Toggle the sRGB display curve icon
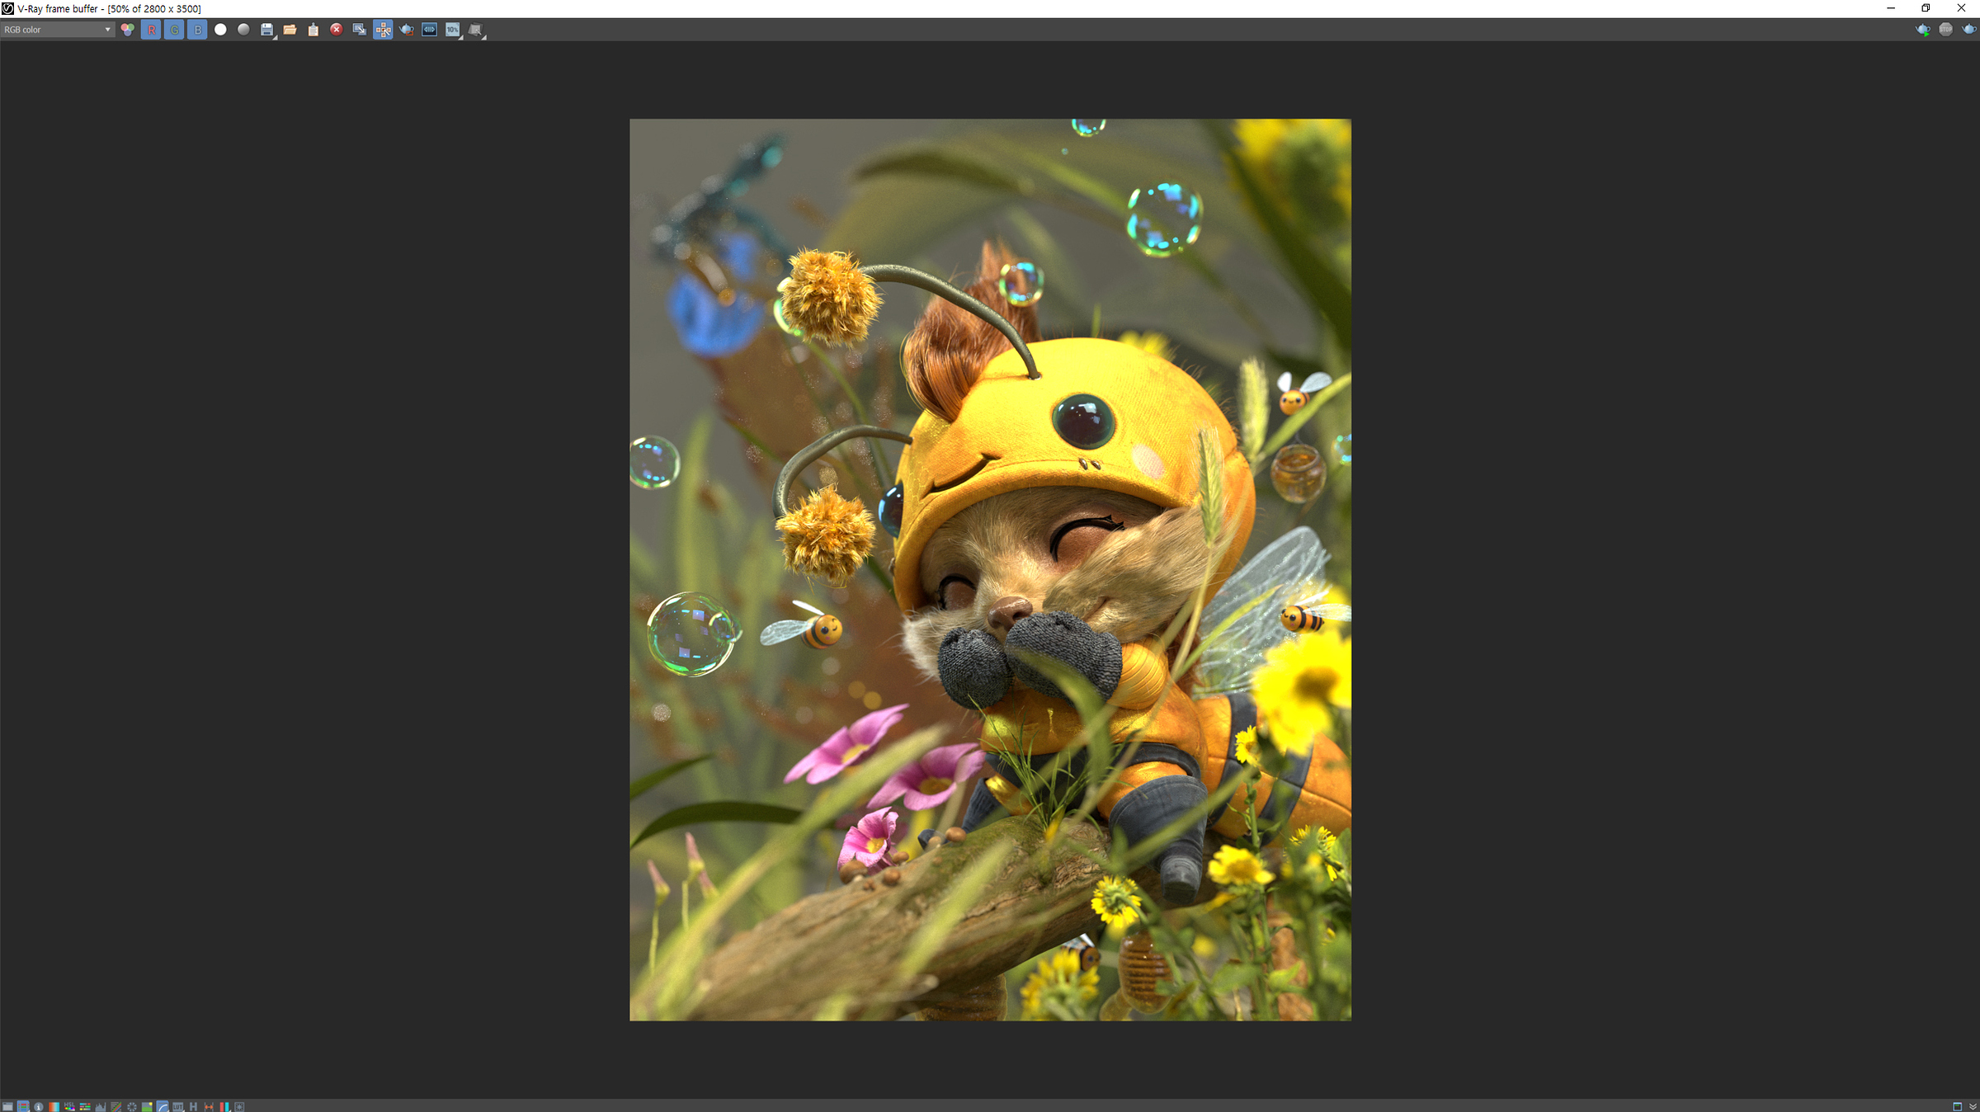 click(x=163, y=1106)
